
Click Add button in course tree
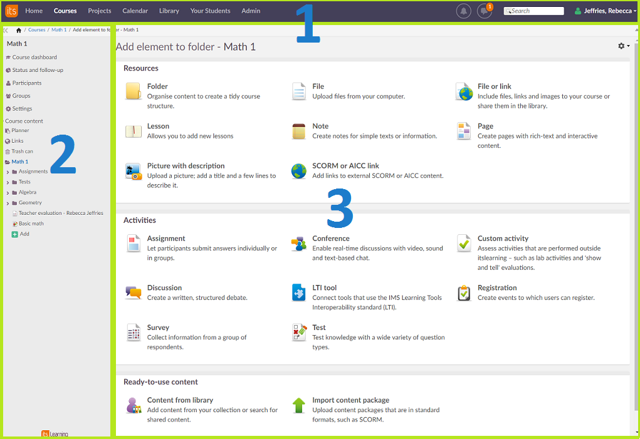(21, 234)
